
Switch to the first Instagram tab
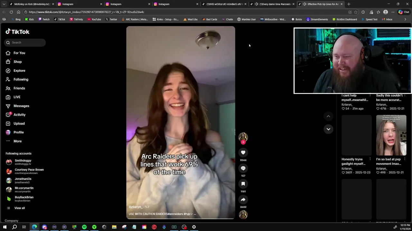pyautogui.click(x=79, y=4)
